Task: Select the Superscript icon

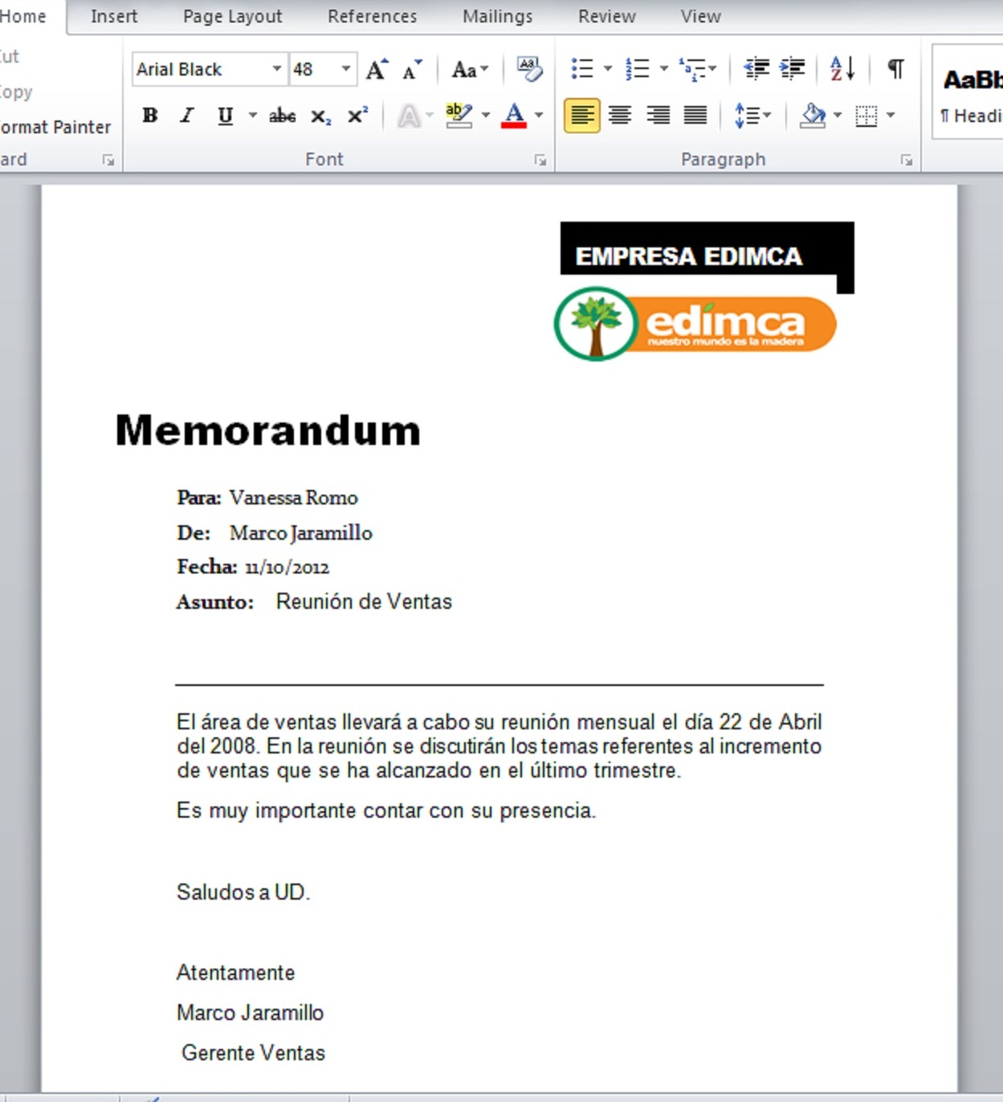Action: (356, 115)
